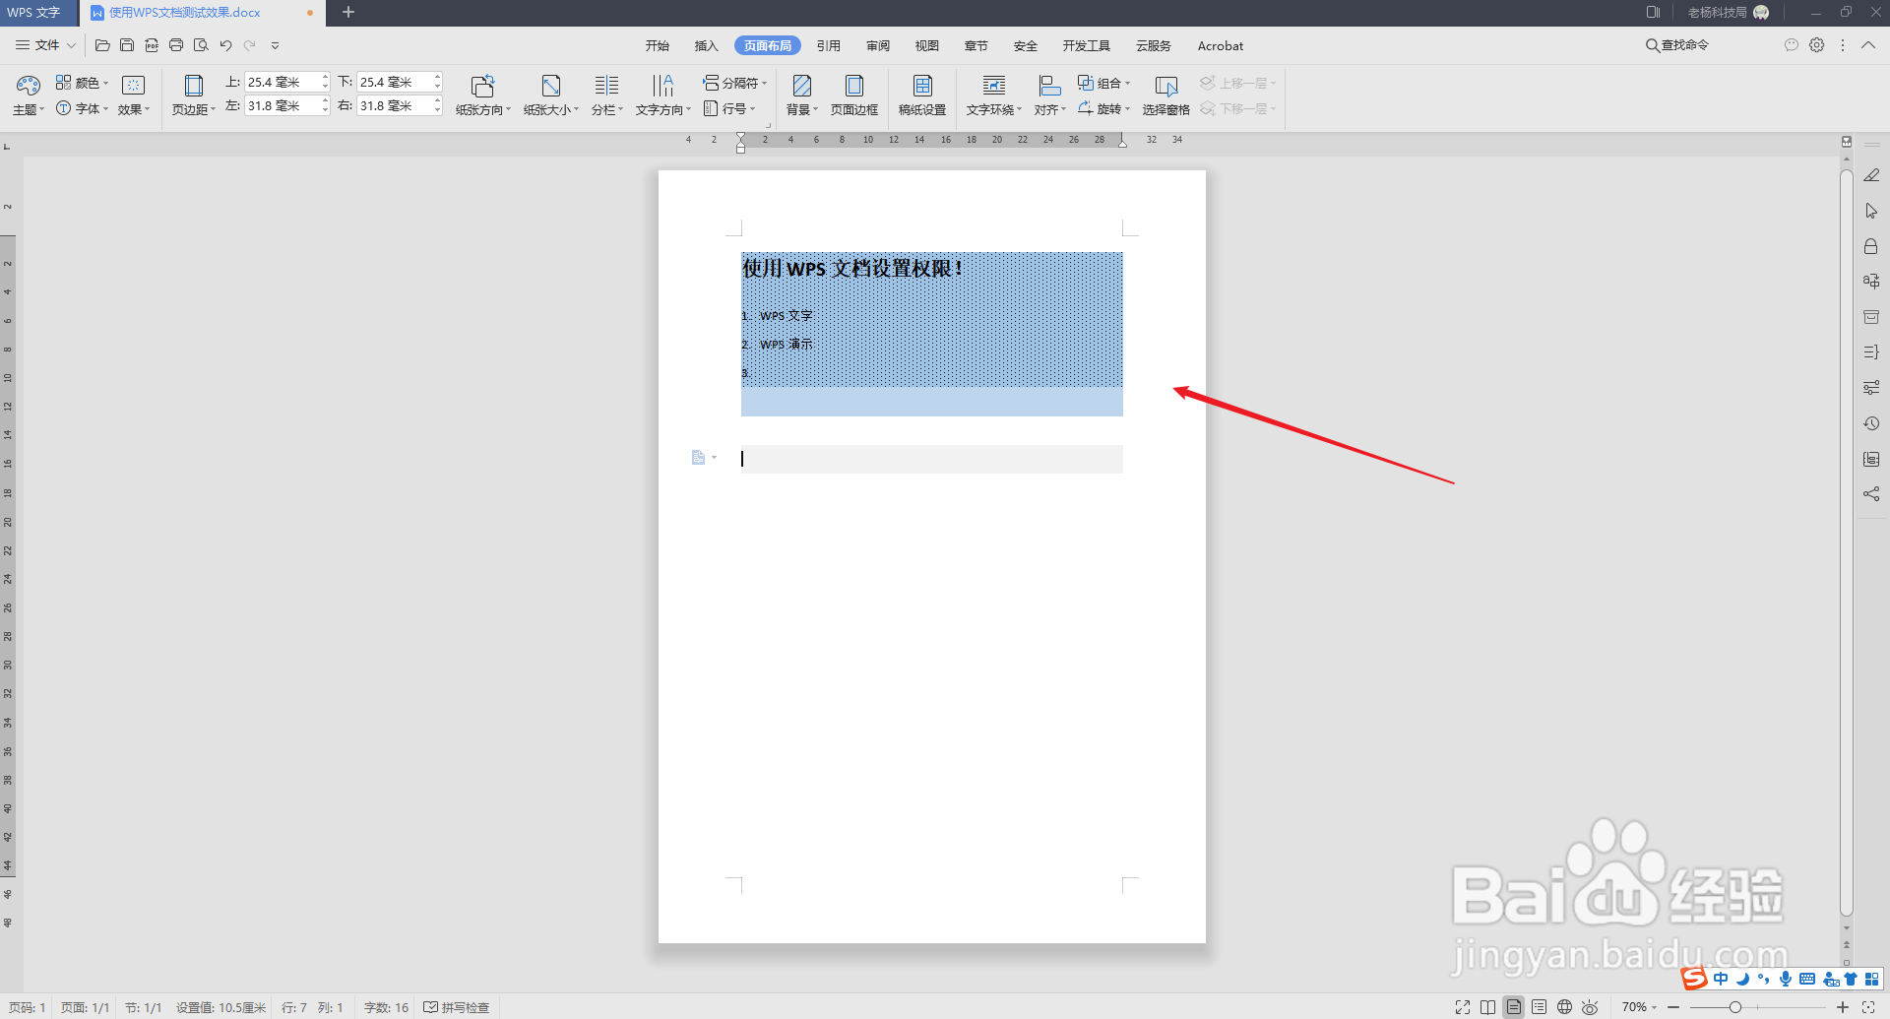Click the Open file folder icon
Image resolution: width=1890 pixels, height=1019 pixels.
(x=102, y=45)
